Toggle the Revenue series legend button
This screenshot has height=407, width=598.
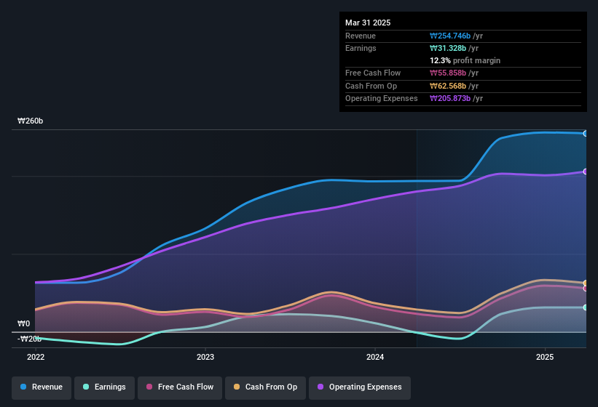pyautogui.click(x=42, y=387)
